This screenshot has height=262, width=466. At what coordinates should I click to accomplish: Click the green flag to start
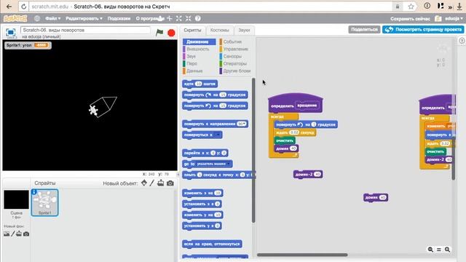[159, 32]
